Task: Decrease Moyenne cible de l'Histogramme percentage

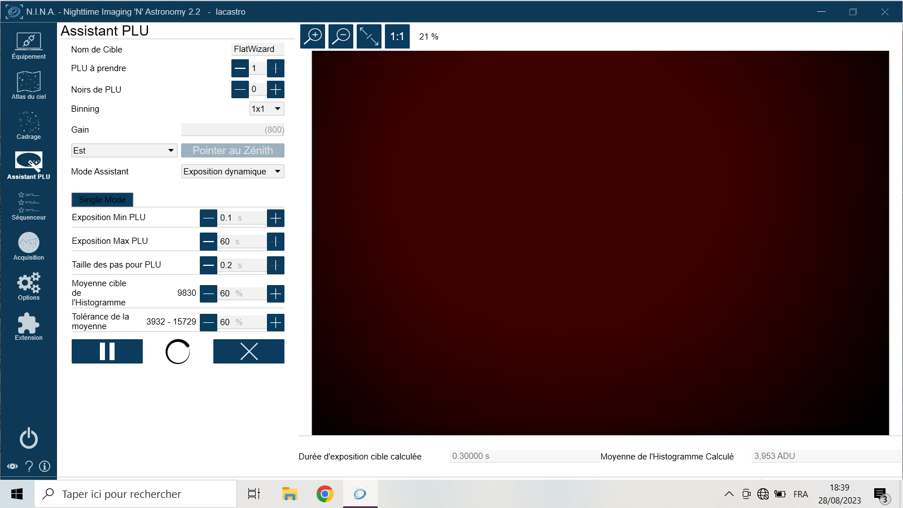Action: coord(209,294)
